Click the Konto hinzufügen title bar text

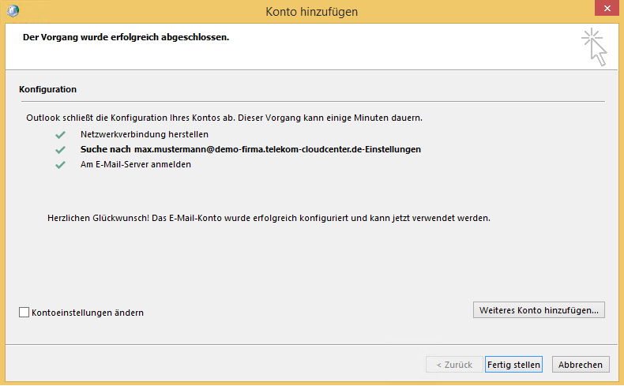pos(312,11)
